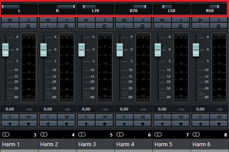Enable Write automation on Harm 1

click(x=28, y=117)
